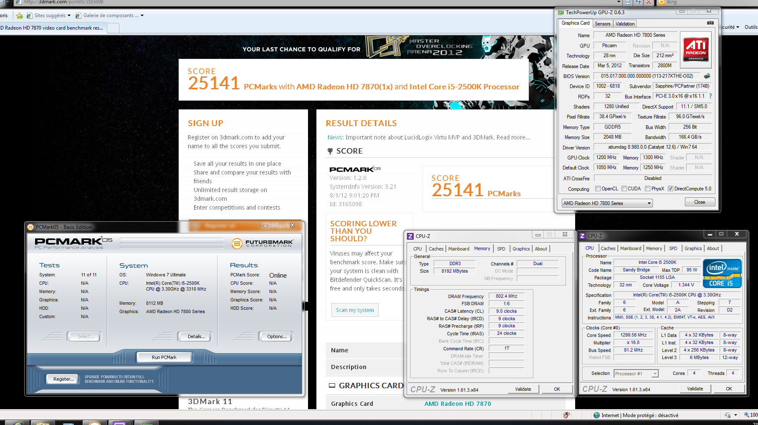
Task: Click the Sites suggérés bookmark icon
Action: pyautogui.click(x=29, y=15)
